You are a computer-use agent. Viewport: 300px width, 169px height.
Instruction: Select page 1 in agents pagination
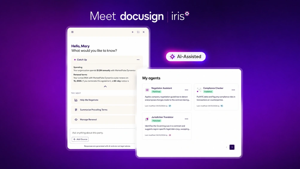[x=232, y=147]
